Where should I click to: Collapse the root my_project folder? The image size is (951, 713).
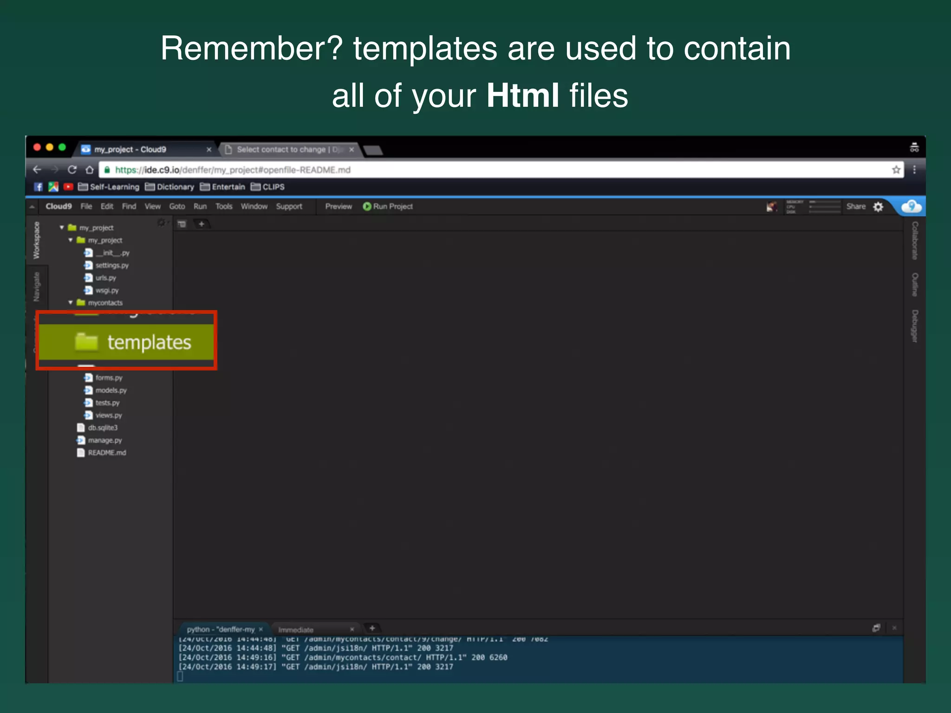(x=62, y=227)
